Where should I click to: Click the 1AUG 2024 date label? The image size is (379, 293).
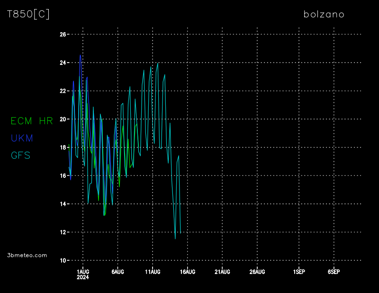click(x=82, y=274)
